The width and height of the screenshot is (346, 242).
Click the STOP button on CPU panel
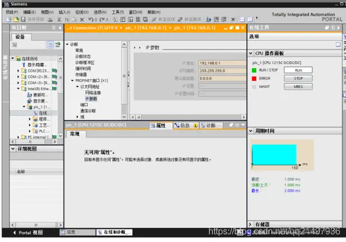(298, 78)
